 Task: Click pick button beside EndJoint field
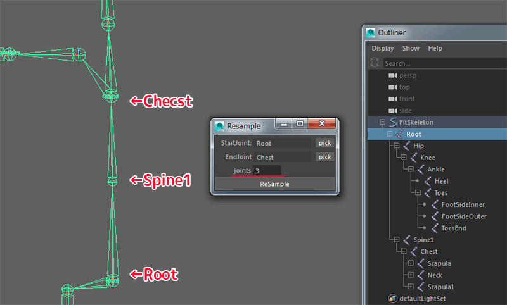click(324, 157)
